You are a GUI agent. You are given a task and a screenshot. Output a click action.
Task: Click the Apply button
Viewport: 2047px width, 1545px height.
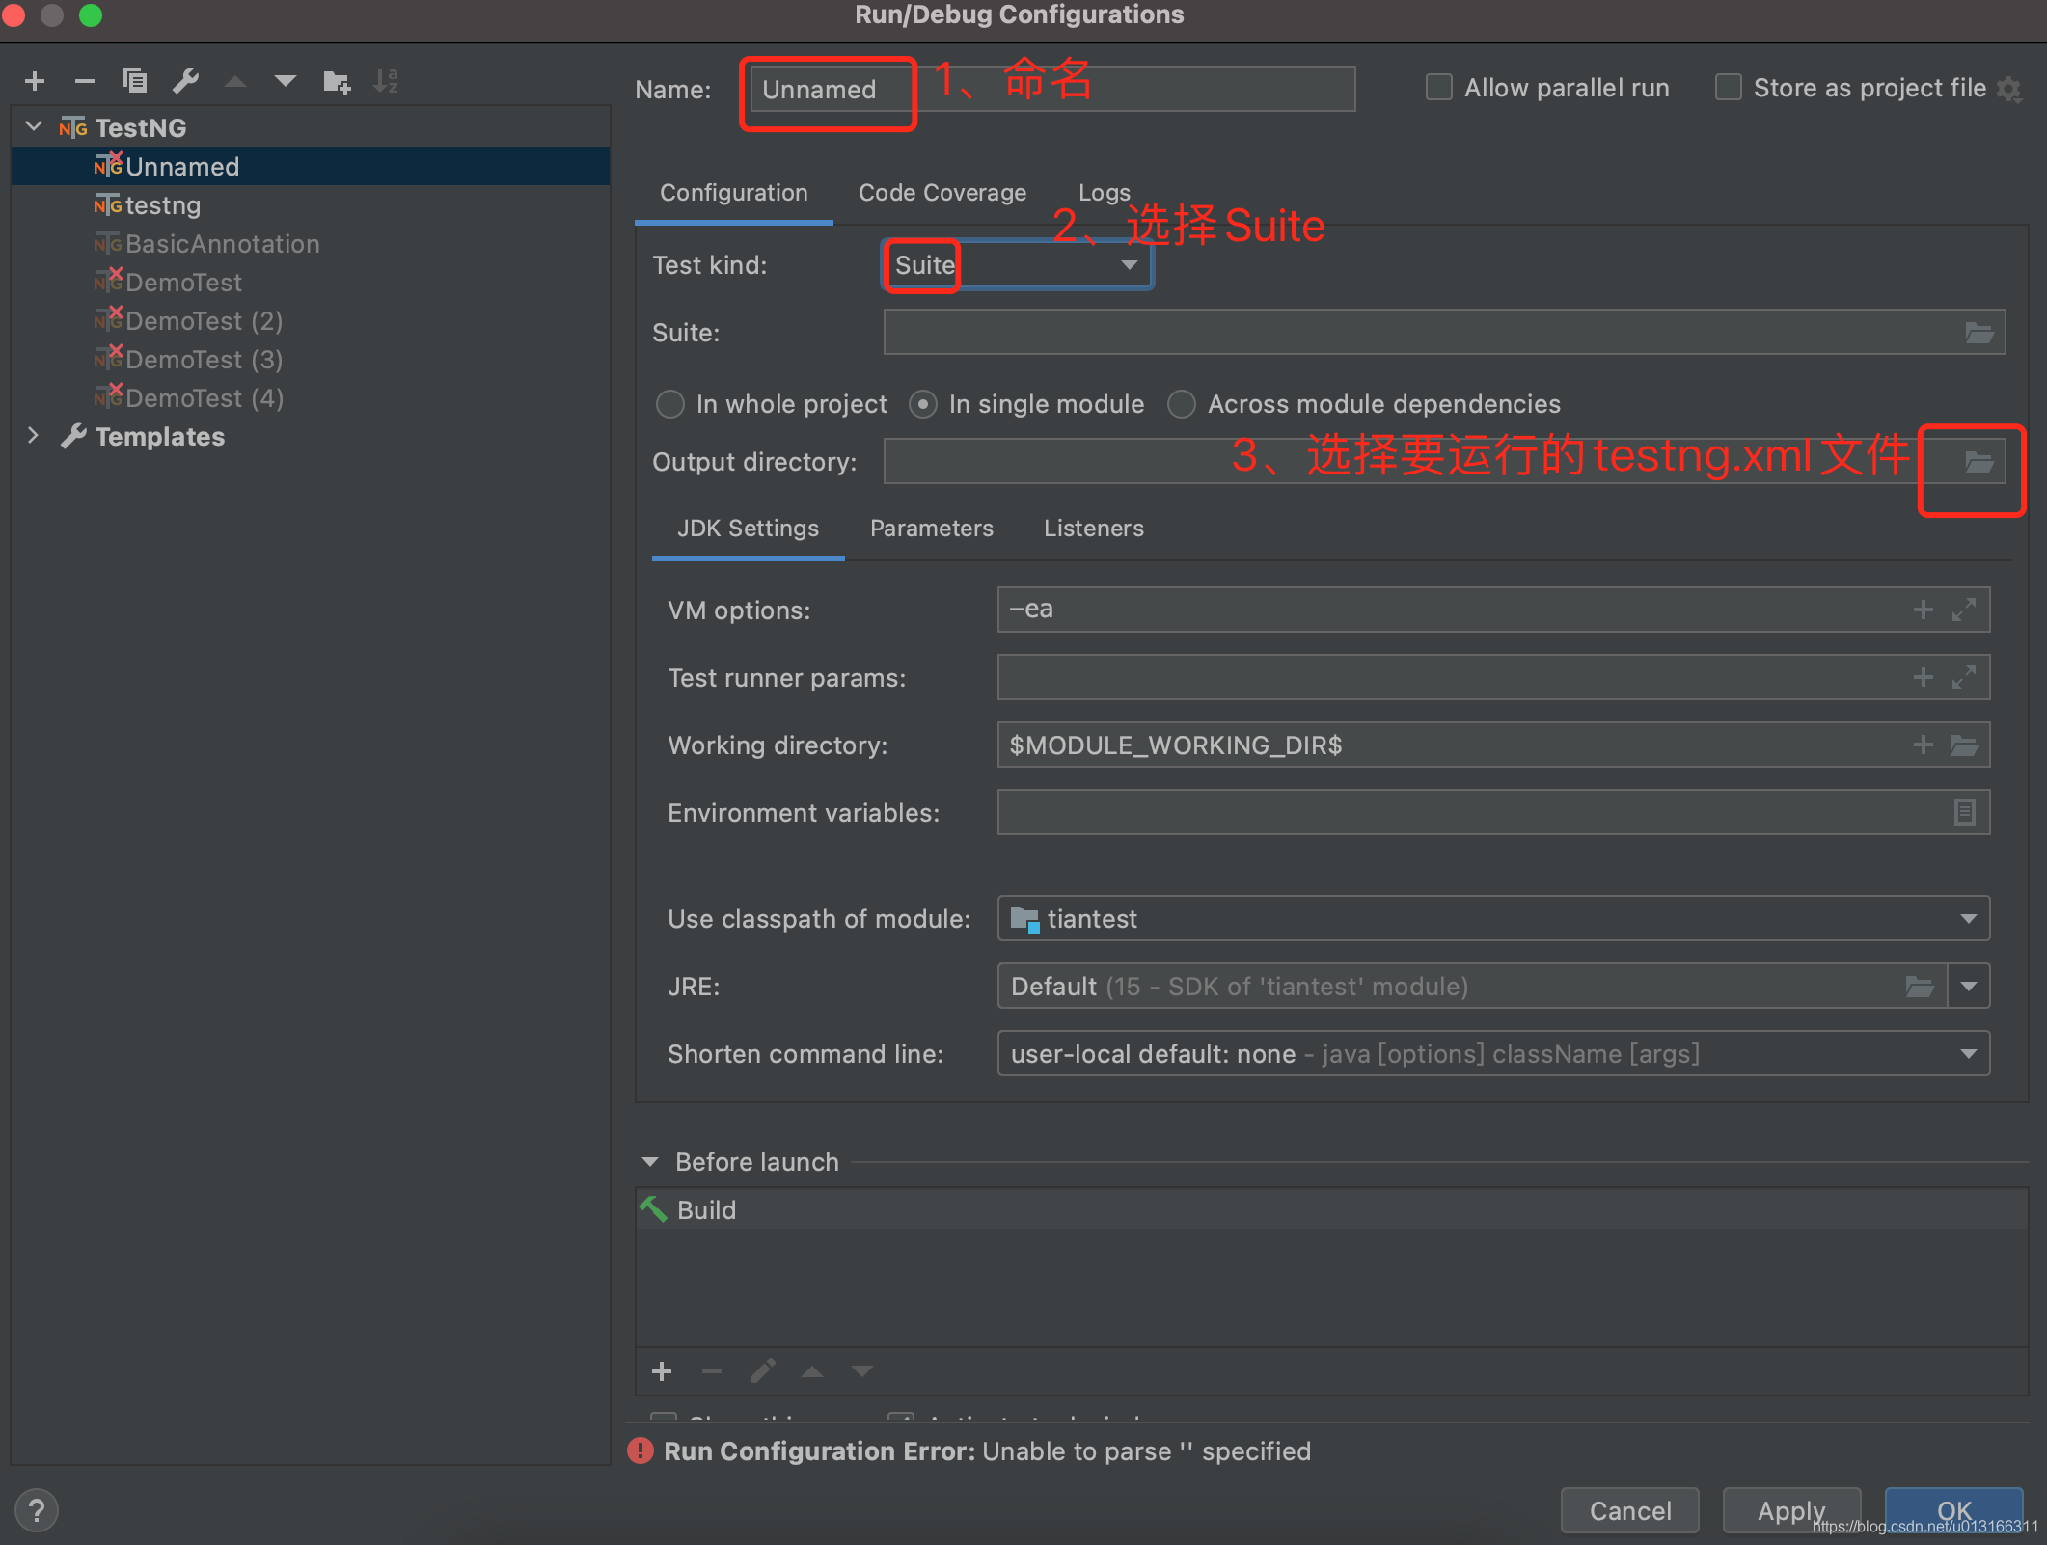click(x=1790, y=1510)
